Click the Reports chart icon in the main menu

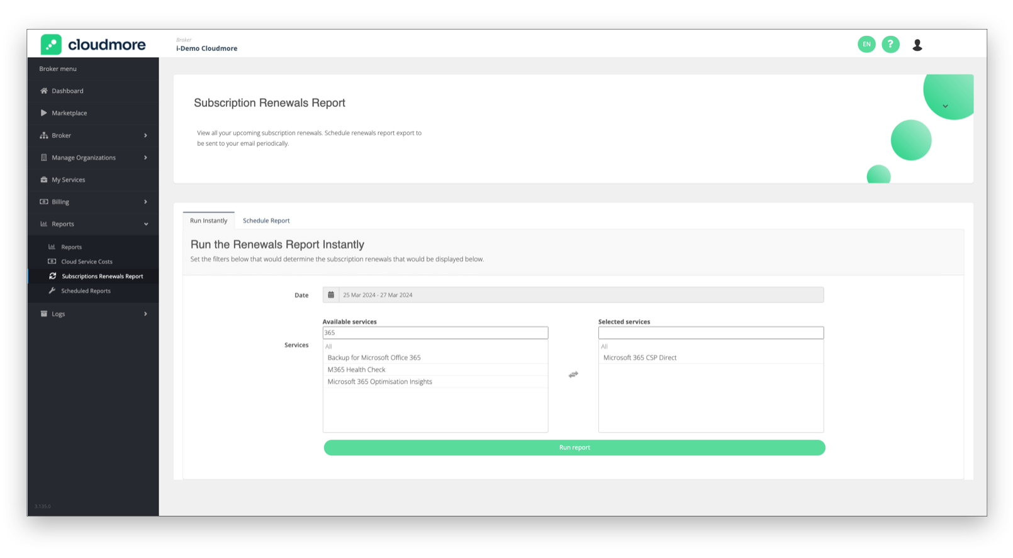point(44,223)
